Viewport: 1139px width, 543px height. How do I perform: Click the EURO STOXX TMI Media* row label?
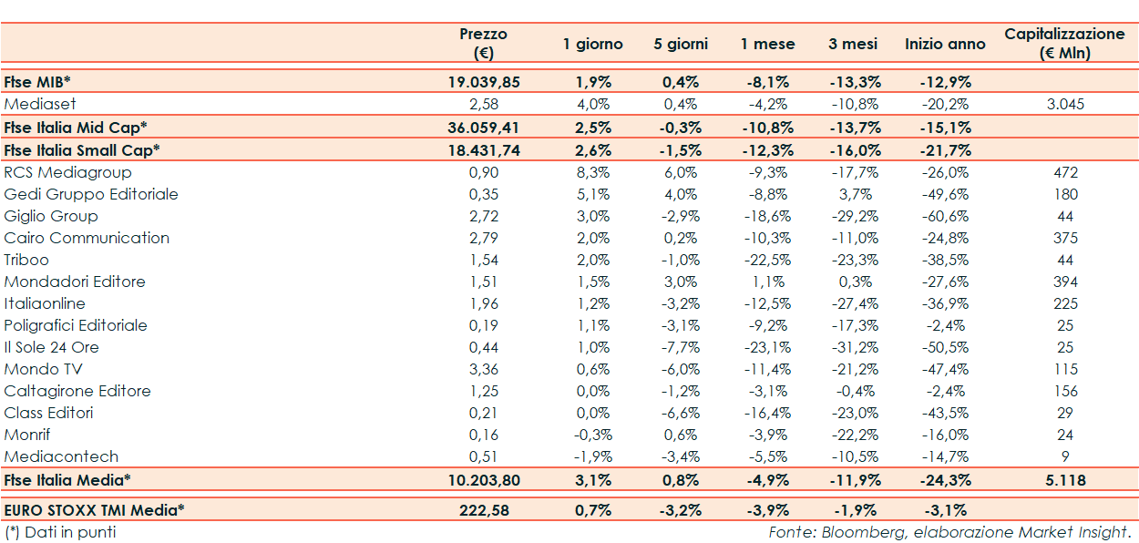94,509
